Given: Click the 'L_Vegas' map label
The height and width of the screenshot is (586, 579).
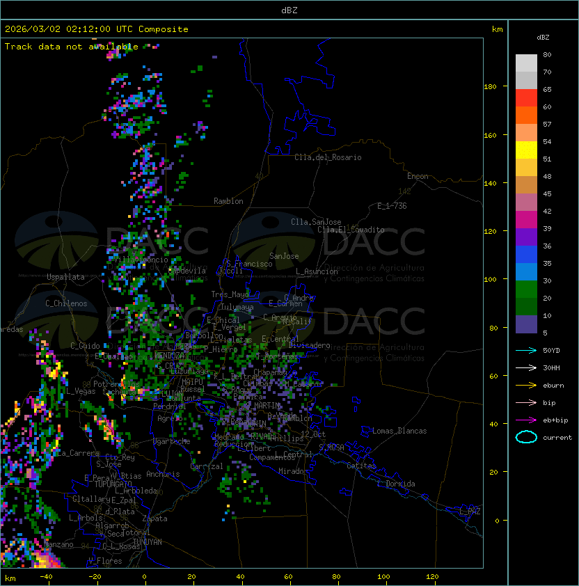Looking at the screenshot, I should pos(81,391).
